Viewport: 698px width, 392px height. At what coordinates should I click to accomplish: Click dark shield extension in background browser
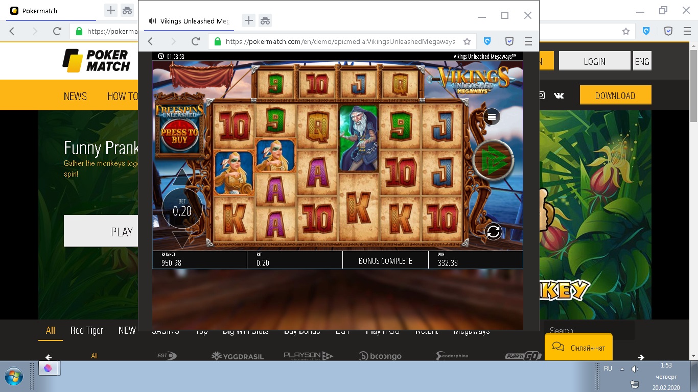tap(668, 31)
